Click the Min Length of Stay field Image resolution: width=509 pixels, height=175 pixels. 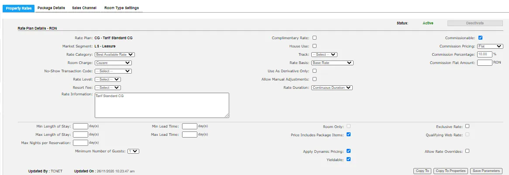(80, 126)
